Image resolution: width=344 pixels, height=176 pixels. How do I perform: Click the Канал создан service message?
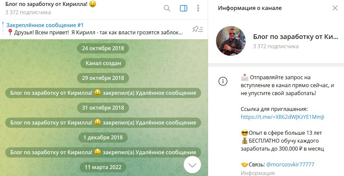coord(103,63)
